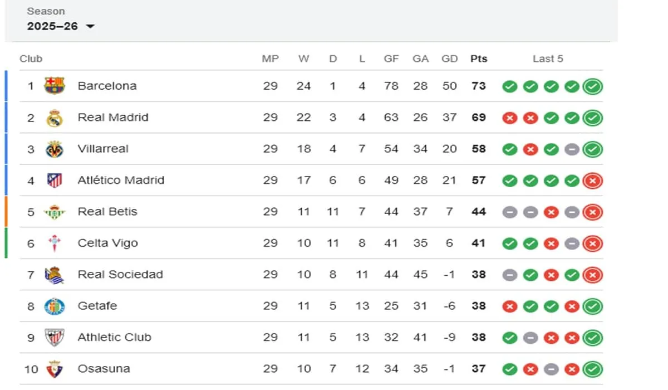Click the Villarreal yellow crest icon
Screen dimensions: 668x390
tap(55, 149)
